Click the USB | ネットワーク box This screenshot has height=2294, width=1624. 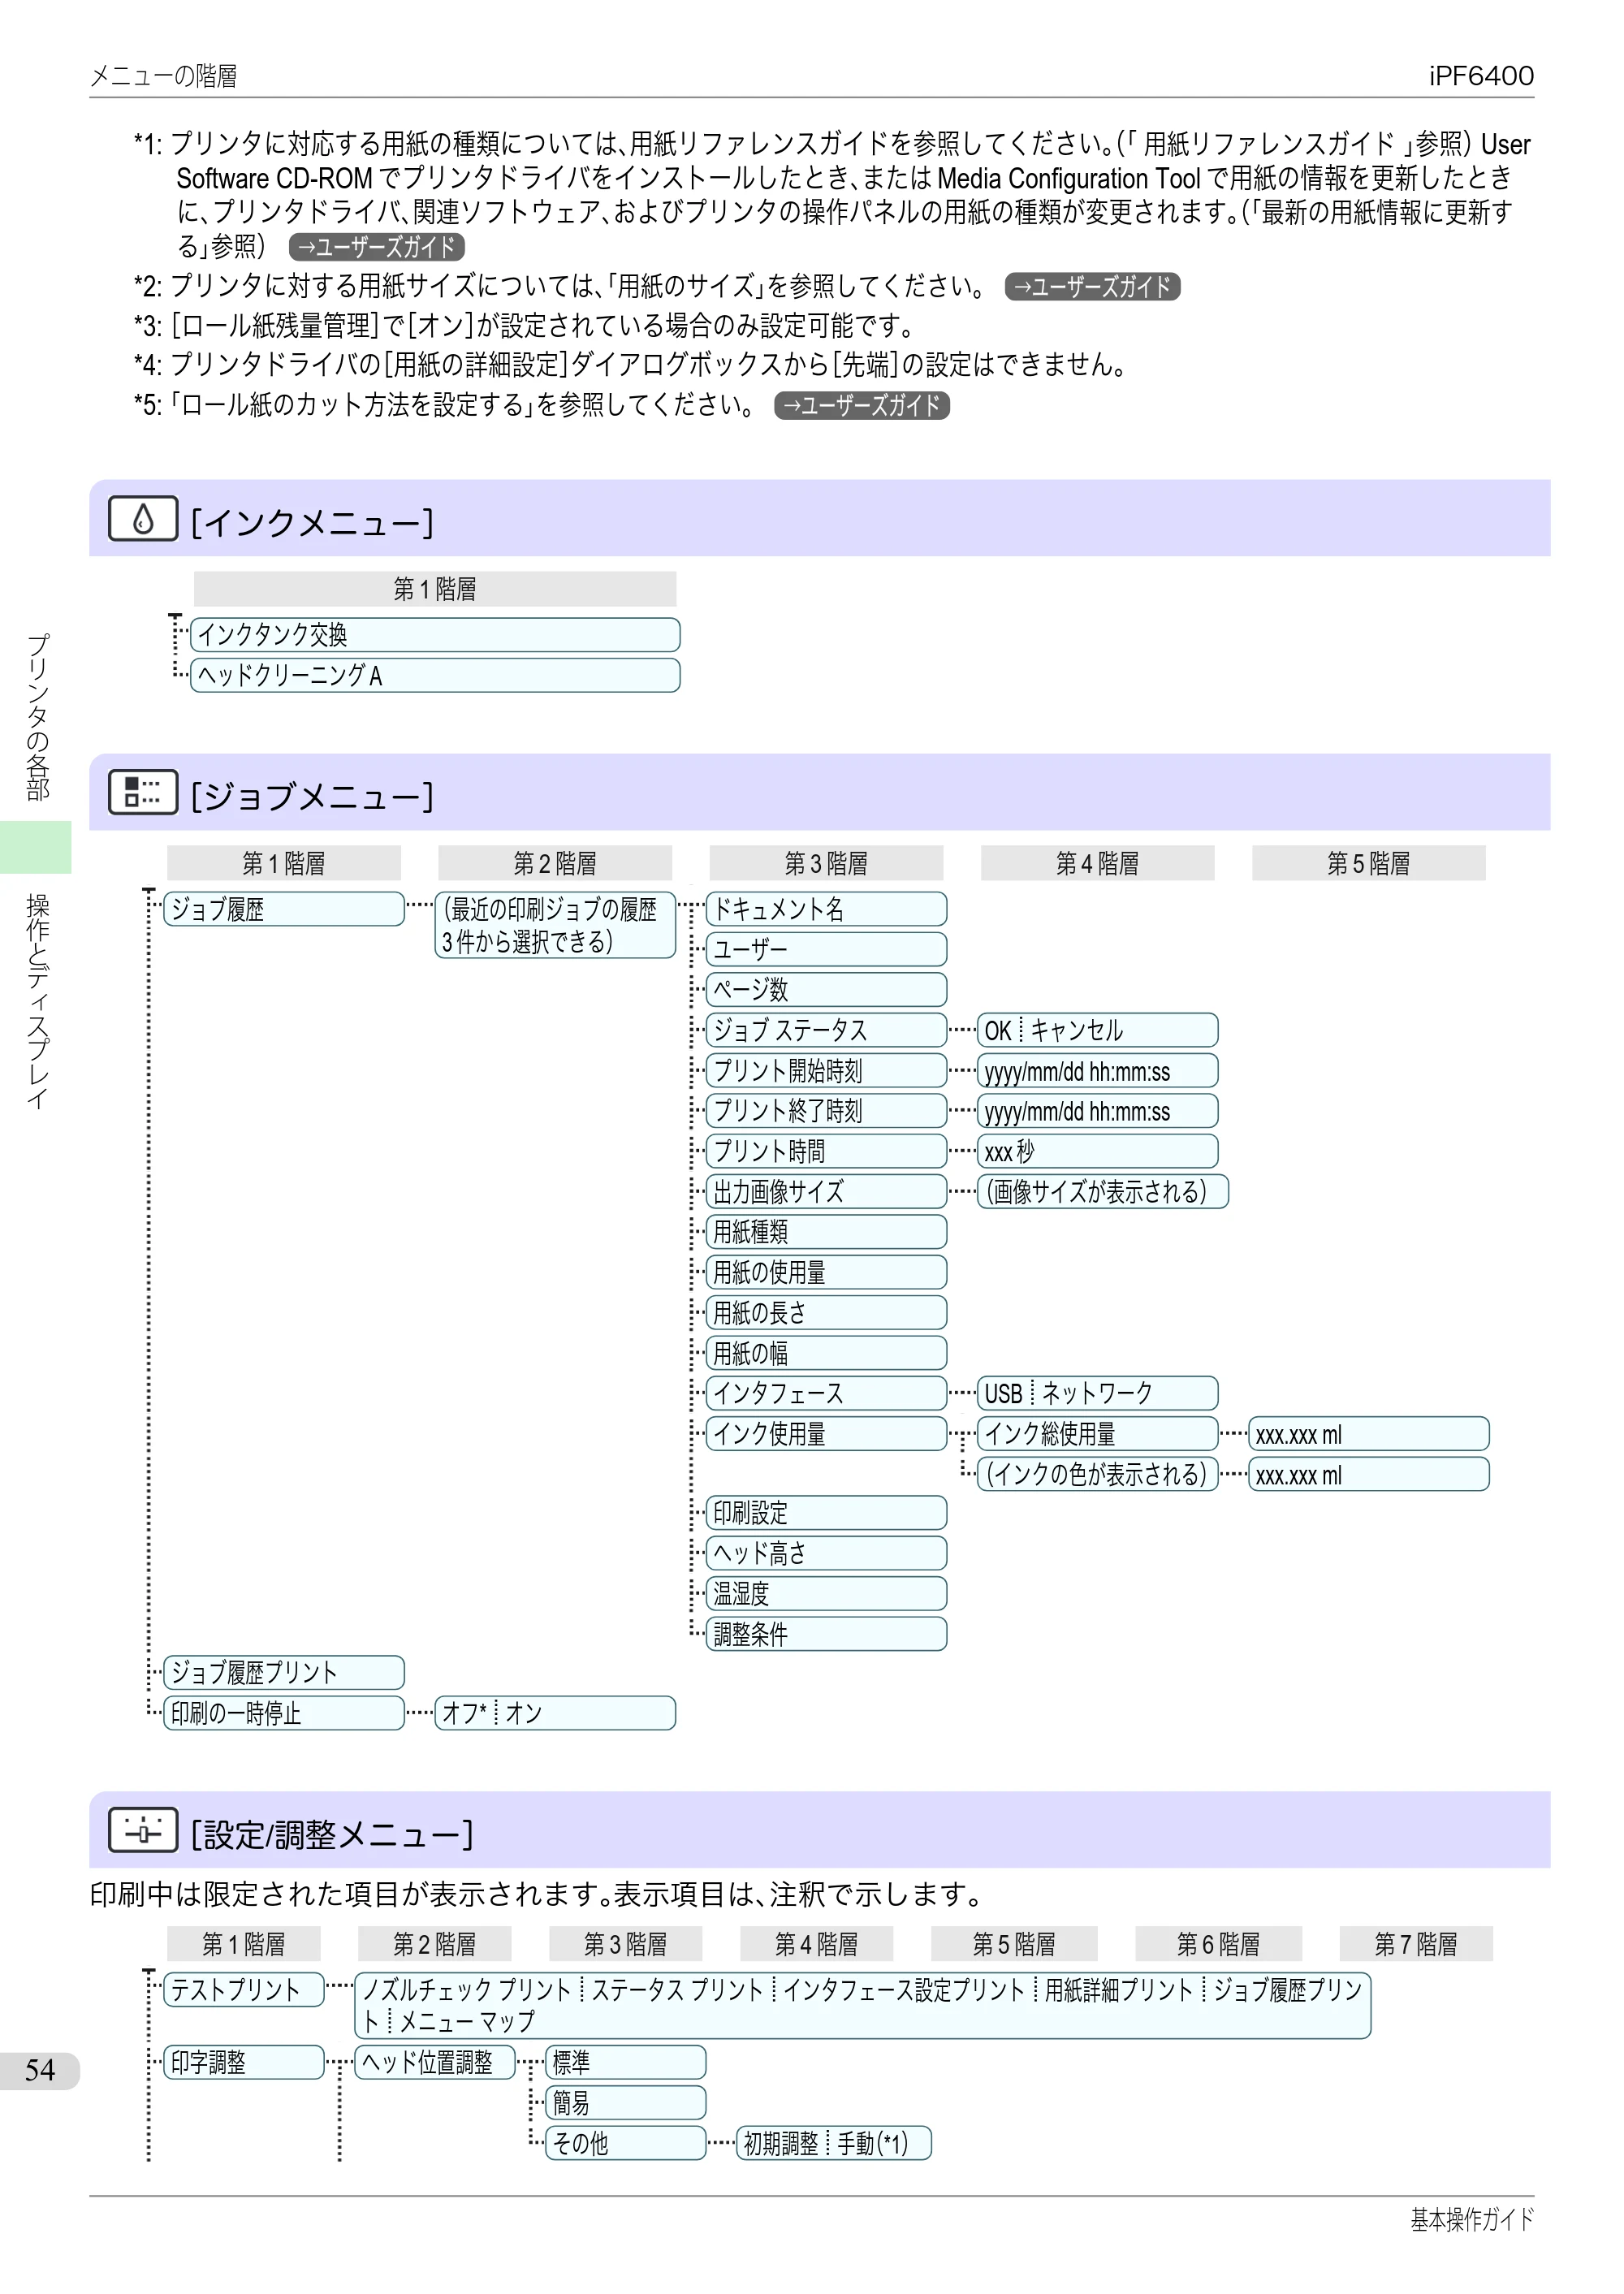pos(1097,1393)
